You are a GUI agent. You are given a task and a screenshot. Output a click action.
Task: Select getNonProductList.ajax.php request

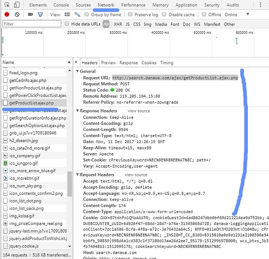point(34,88)
